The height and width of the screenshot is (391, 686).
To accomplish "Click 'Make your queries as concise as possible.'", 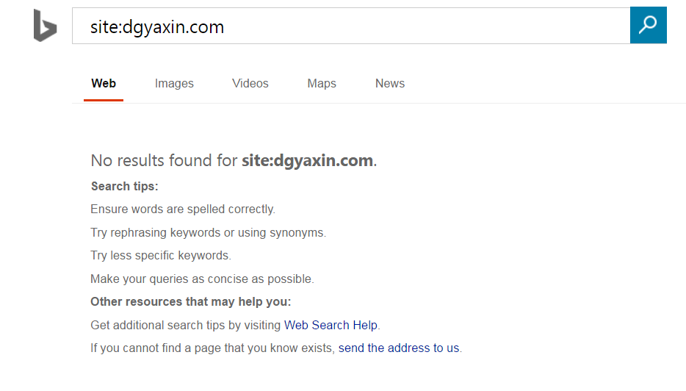I will tap(202, 279).
